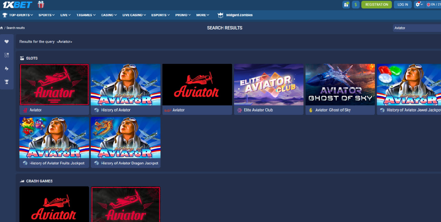This screenshot has height=222, width=441.
Task: Open Elite Aviator Club thumbnail
Action: coord(269,85)
